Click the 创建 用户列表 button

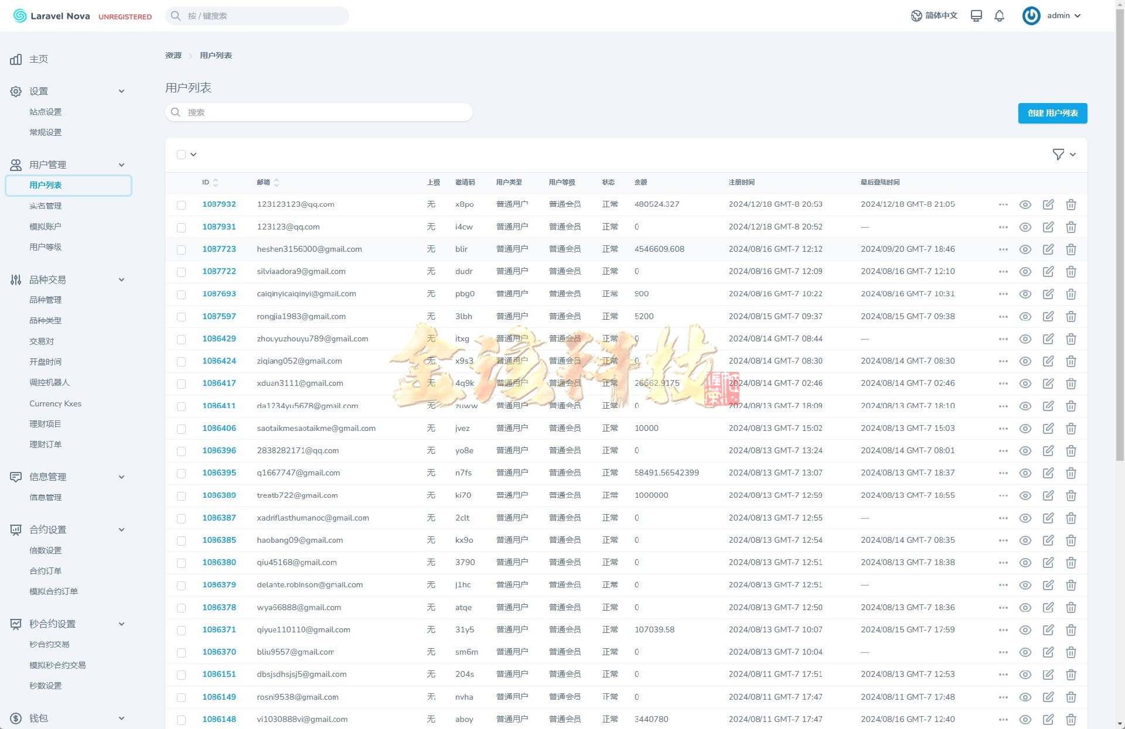[x=1052, y=113]
